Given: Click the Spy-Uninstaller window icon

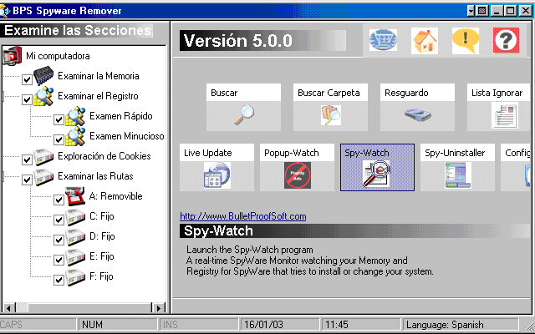Looking at the screenshot, I should pos(458,175).
